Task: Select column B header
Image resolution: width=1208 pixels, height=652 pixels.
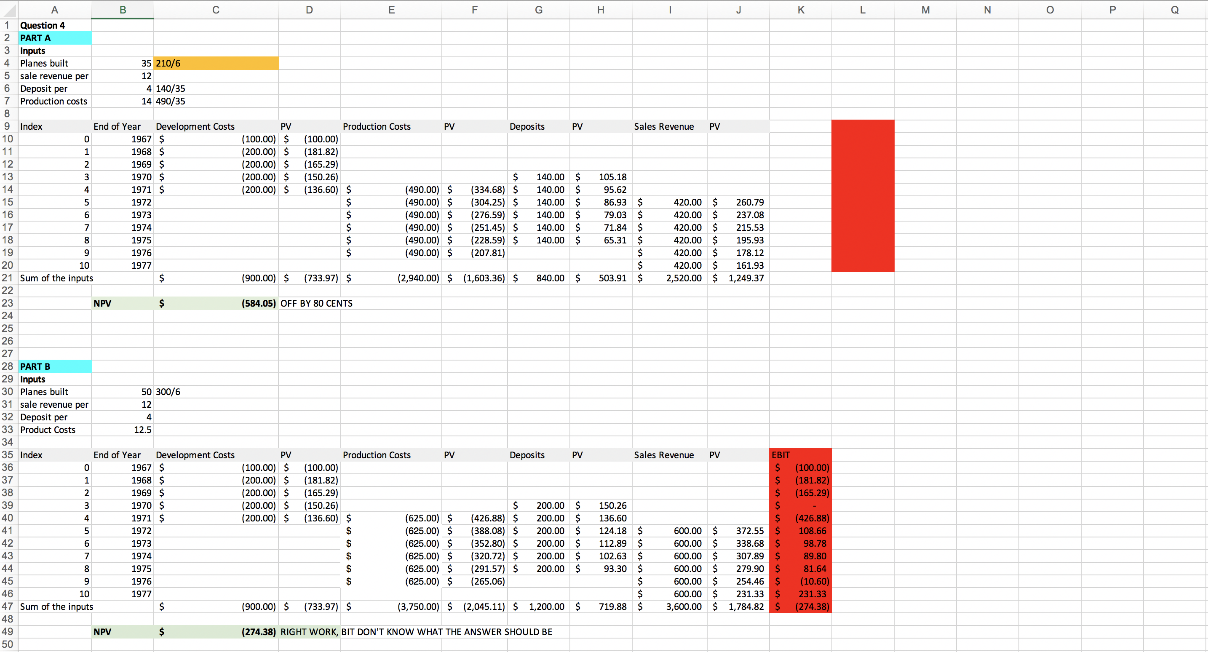Action: 123,10
